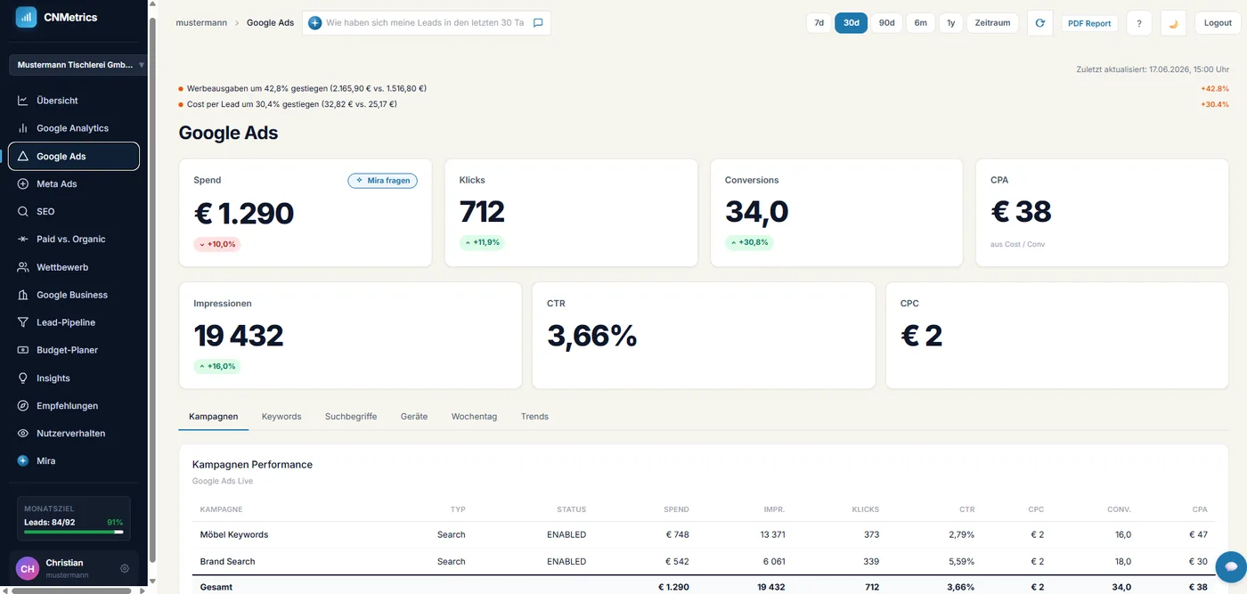Select the 6m time range

[921, 23]
